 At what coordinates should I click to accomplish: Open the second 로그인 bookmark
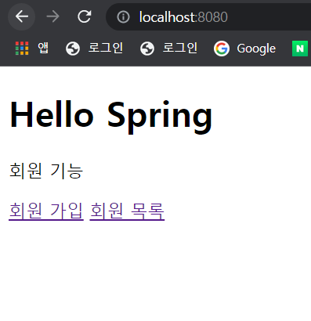tap(168, 49)
